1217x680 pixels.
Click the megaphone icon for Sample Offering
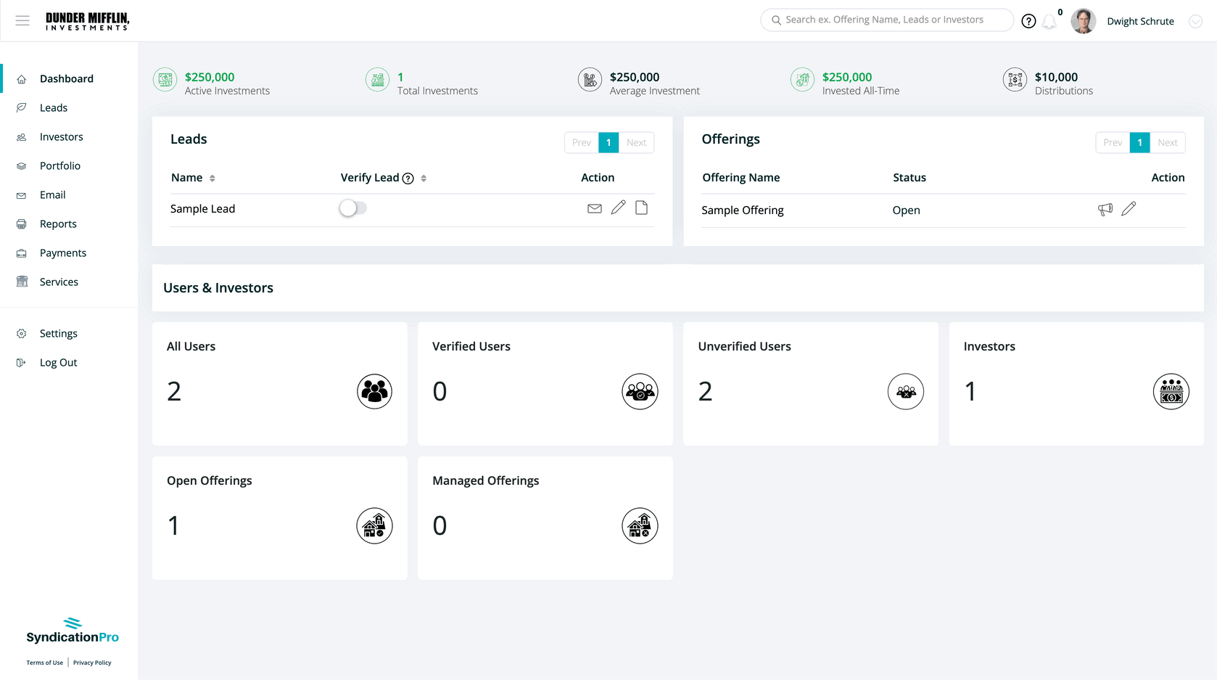(x=1105, y=210)
